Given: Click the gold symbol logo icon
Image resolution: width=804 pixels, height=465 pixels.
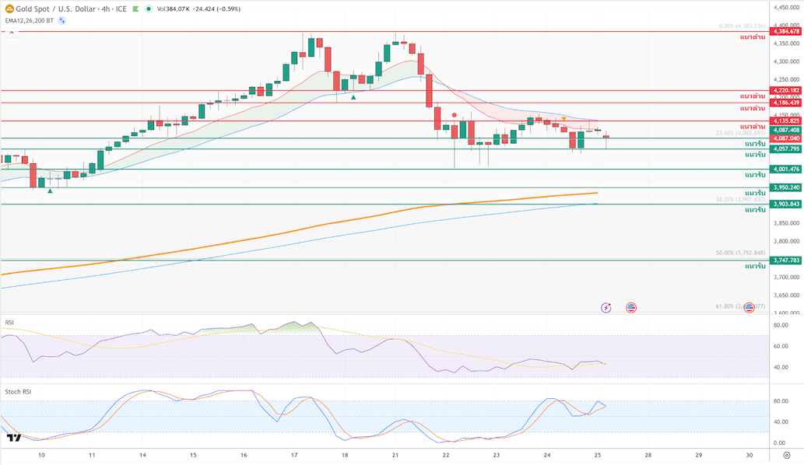Looking at the screenshot, I should [9, 9].
